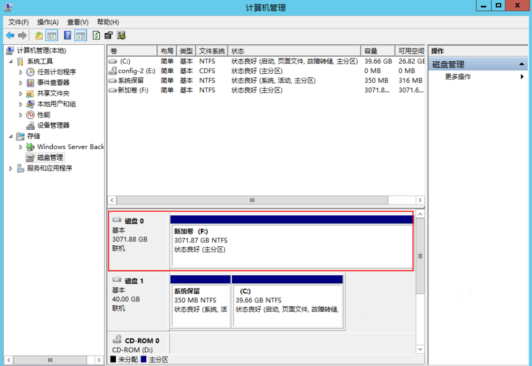Click the tree pane horizontal scrollbar right arrow
The height and width of the screenshot is (366, 532).
[x=99, y=360]
